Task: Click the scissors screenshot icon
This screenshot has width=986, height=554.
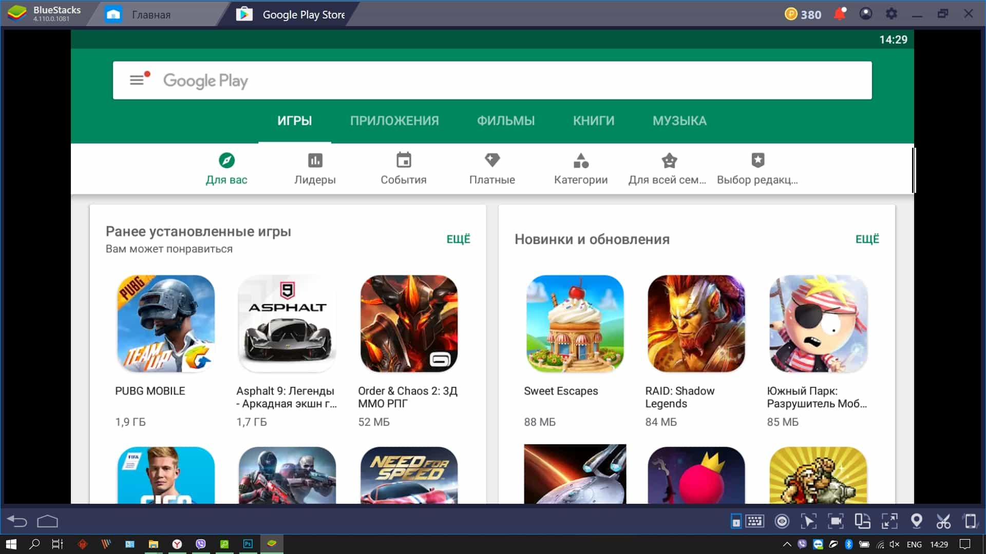Action: [943, 522]
